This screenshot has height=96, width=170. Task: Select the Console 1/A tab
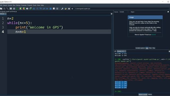pyautogui.click(x=121, y=51)
